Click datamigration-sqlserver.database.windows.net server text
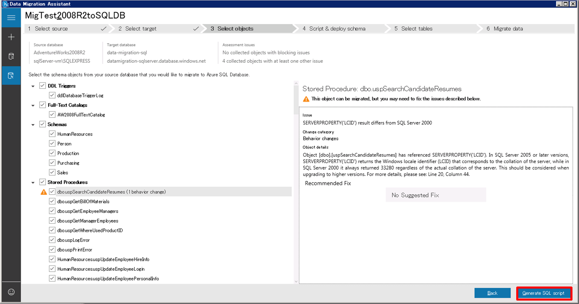 (156, 61)
